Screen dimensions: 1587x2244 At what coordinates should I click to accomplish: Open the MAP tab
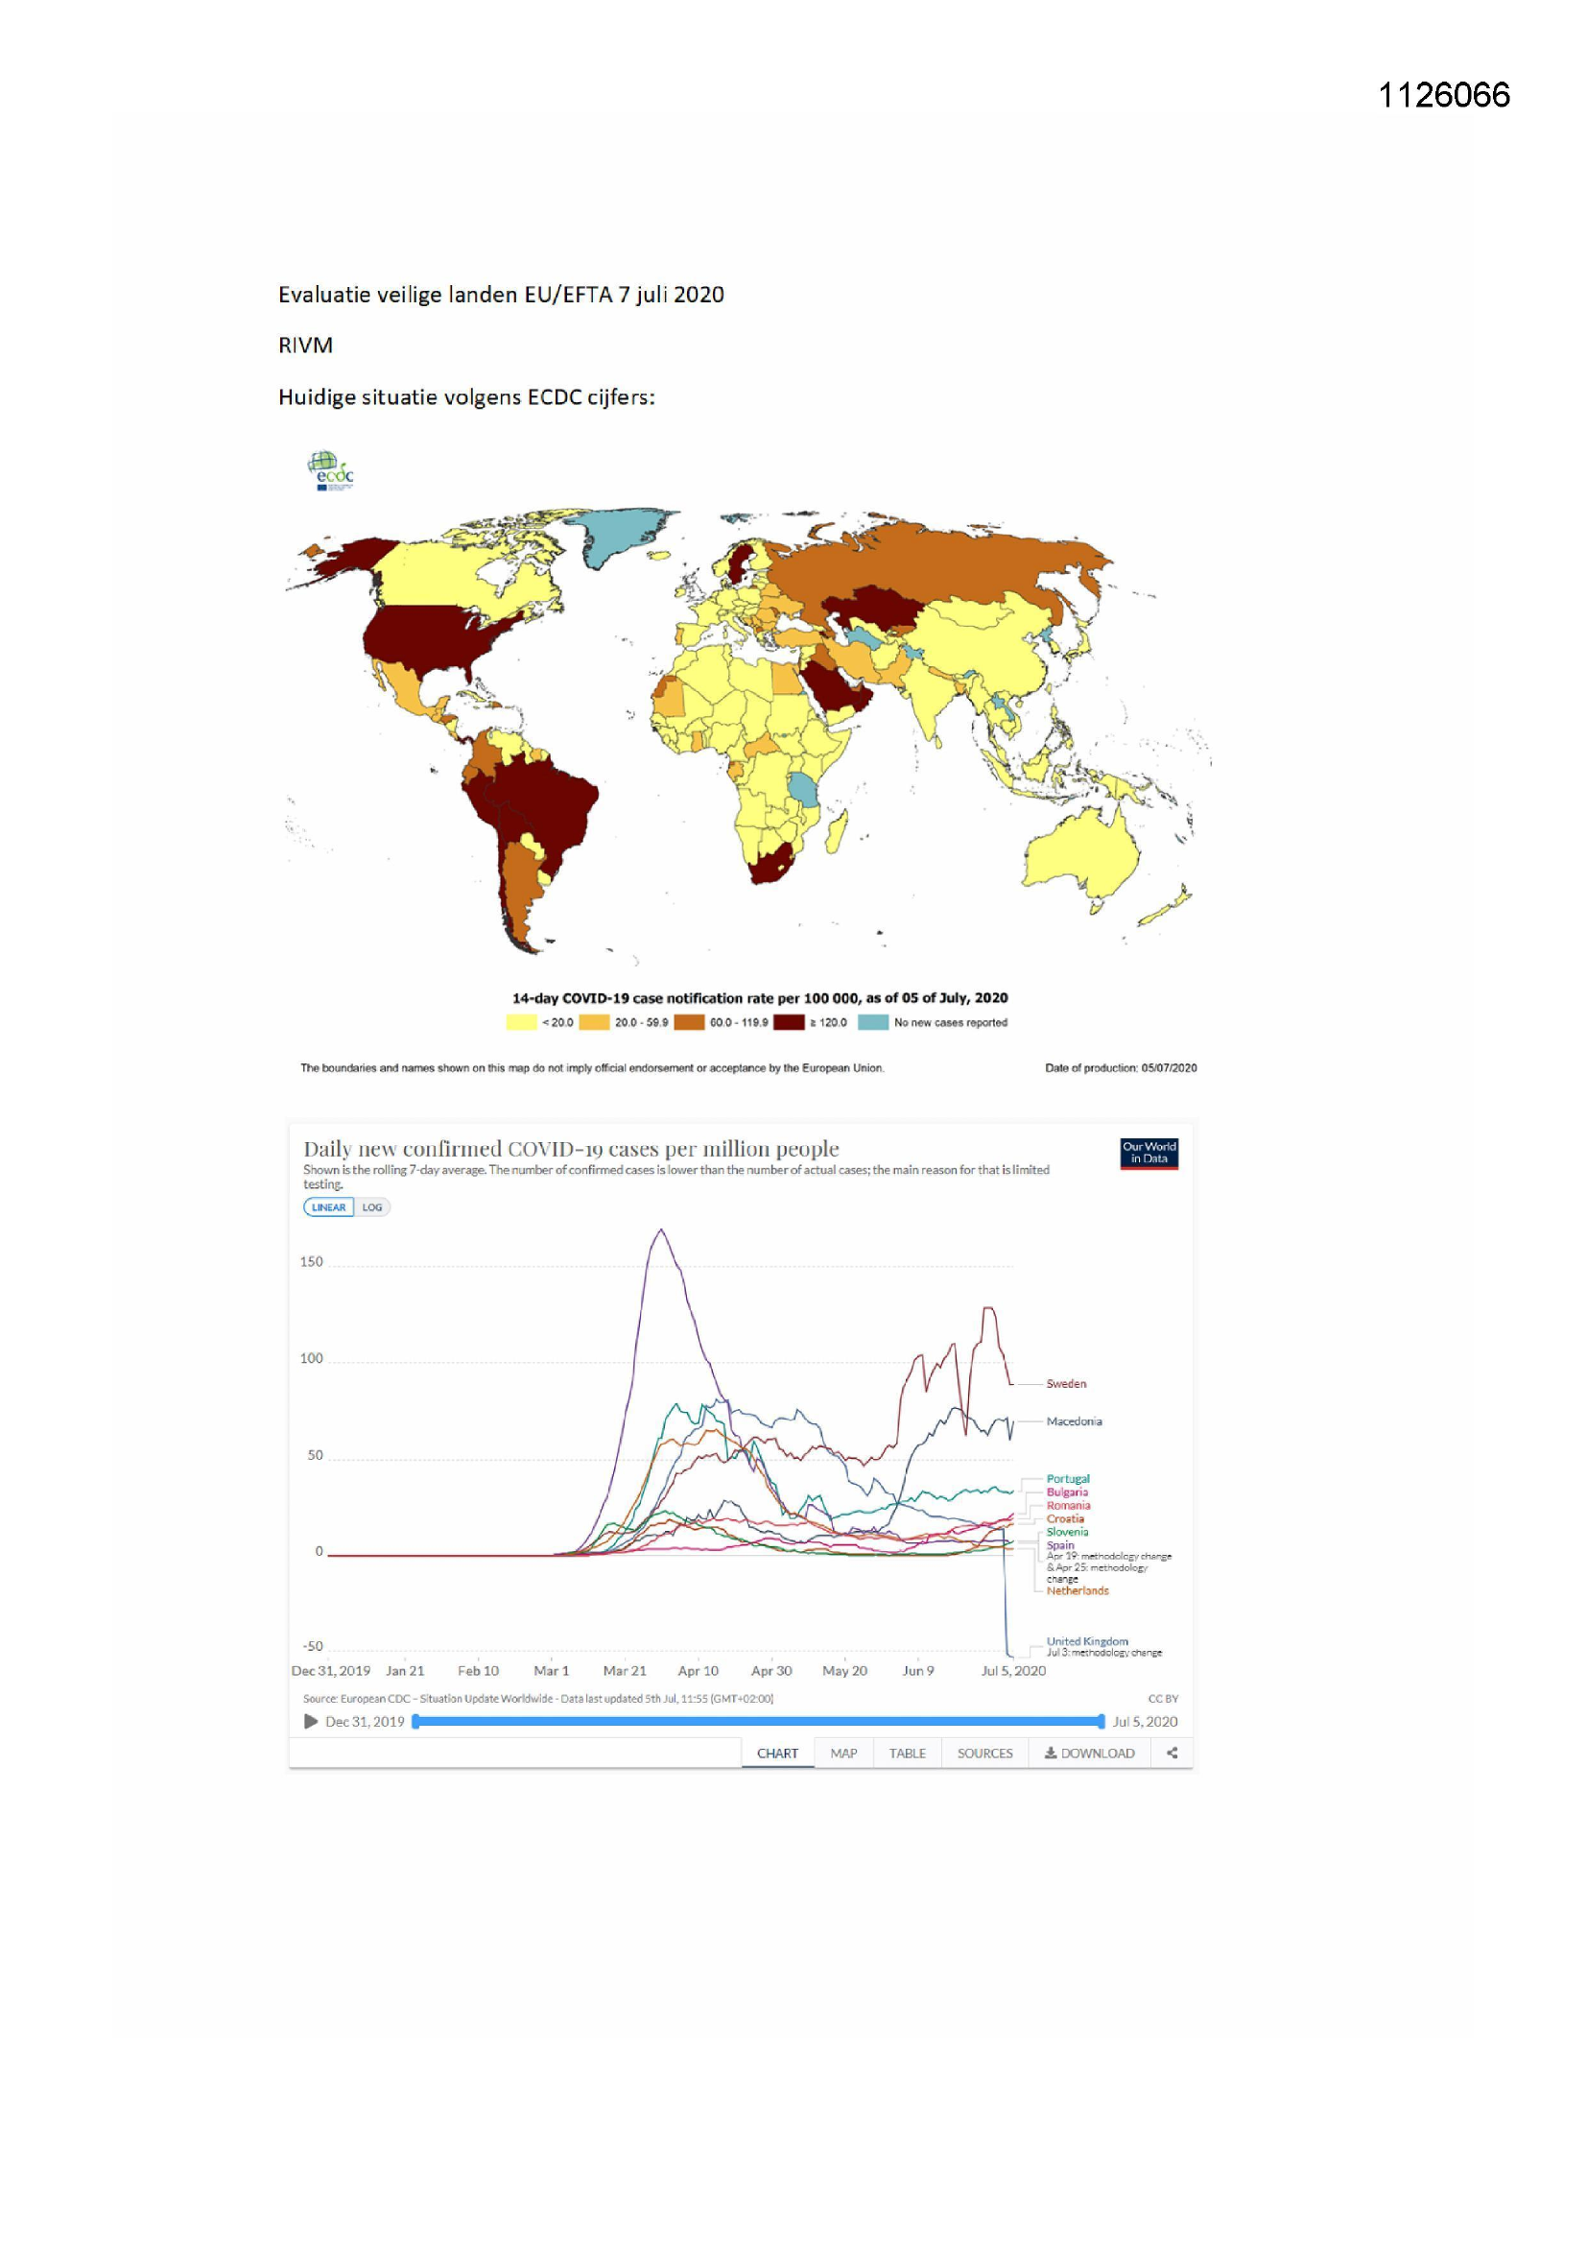(843, 1753)
